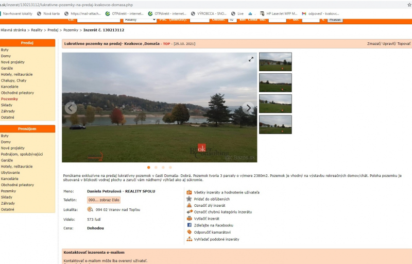
Task: Click the map search icon beside Lokalita
Action: pos(90,209)
